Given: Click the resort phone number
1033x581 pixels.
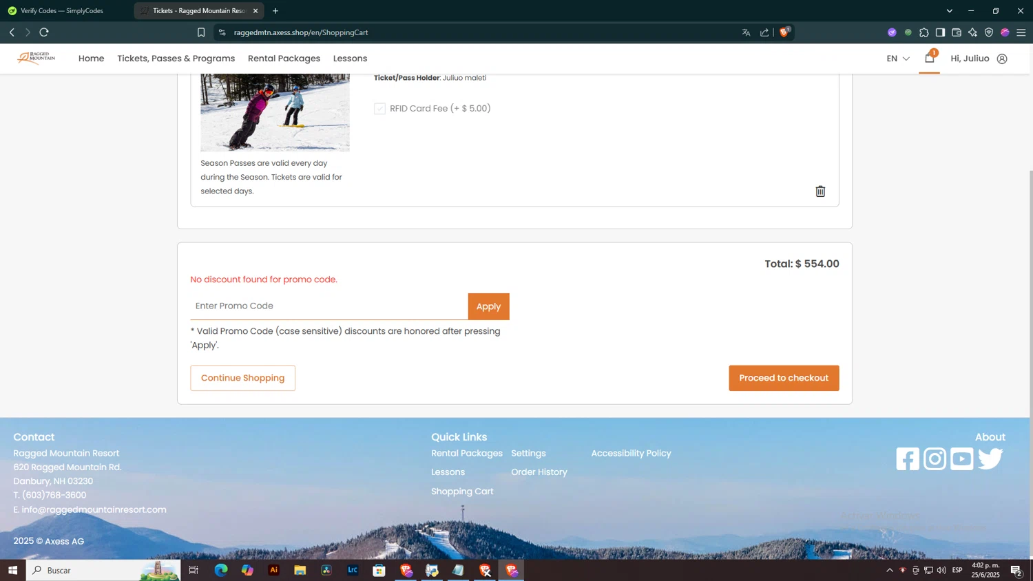Looking at the screenshot, I should tap(54, 495).
